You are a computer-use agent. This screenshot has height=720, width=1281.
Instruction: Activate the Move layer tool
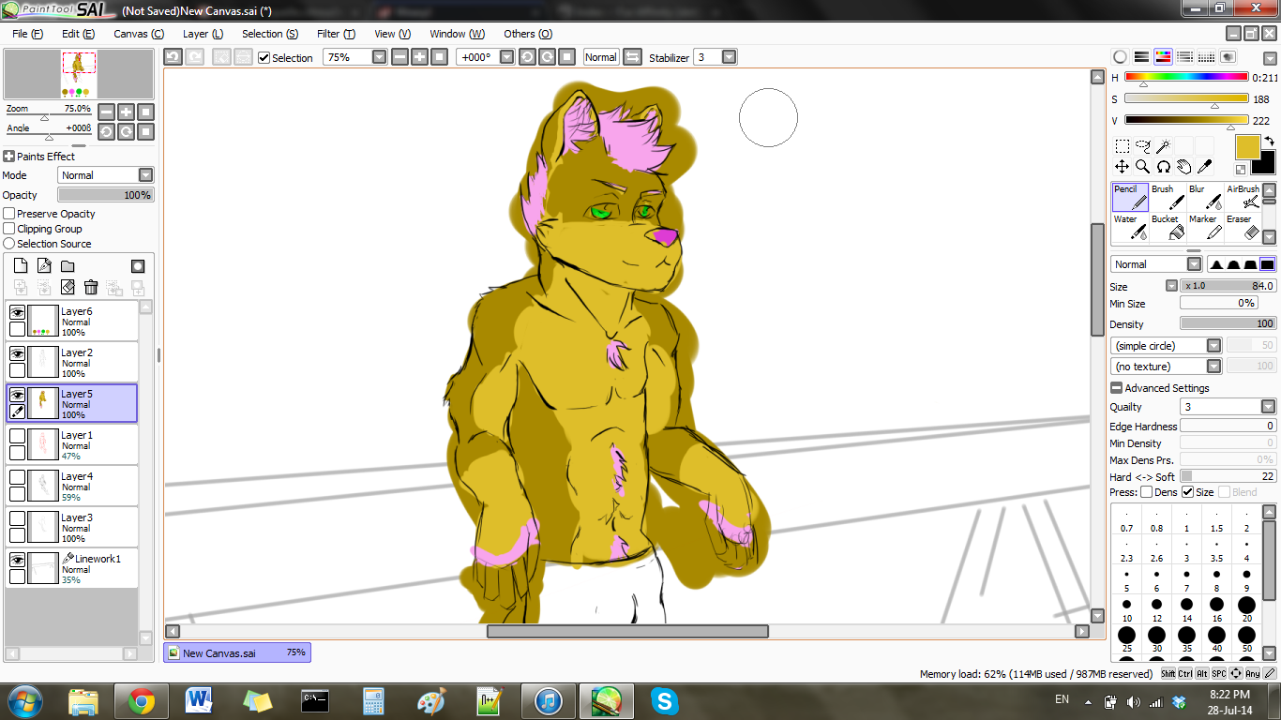click(x=1122, y=167)
